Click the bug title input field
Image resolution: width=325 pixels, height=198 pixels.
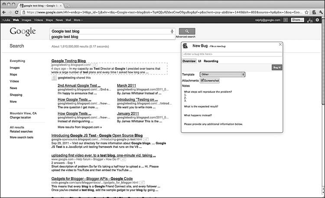pyautogui.click(x=232, y=54)
